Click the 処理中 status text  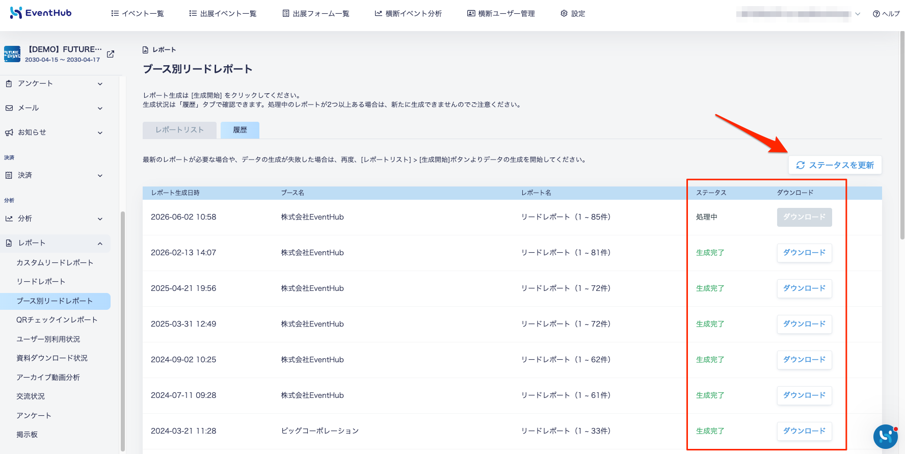707,217
